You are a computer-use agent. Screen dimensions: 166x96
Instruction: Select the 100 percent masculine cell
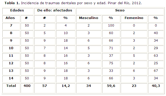click(111, 26)
